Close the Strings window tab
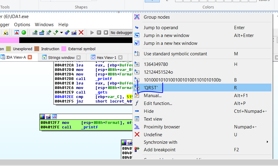The height and width of the screenshot is (166, 278). coord(79,57)
